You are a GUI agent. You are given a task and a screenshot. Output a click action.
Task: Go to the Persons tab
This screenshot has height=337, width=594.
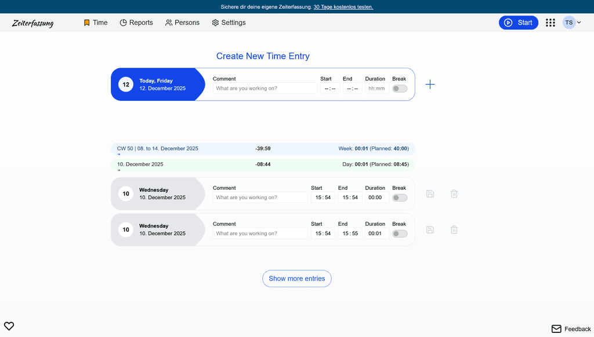coord(182,23)
